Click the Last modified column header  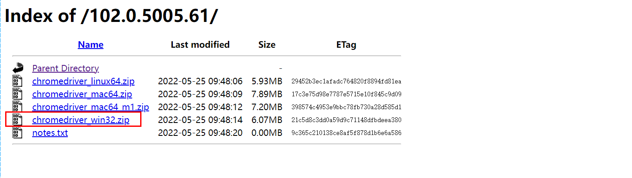(x=200, y=45)
